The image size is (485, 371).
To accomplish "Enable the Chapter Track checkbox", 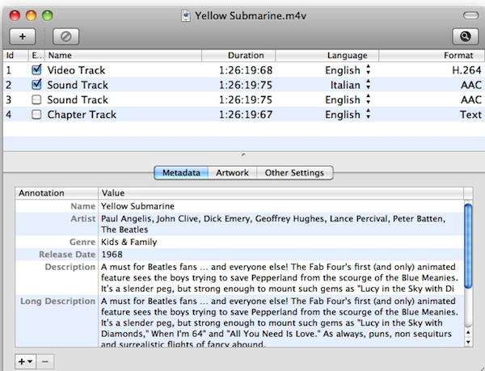I will click(x=36, y=115).
